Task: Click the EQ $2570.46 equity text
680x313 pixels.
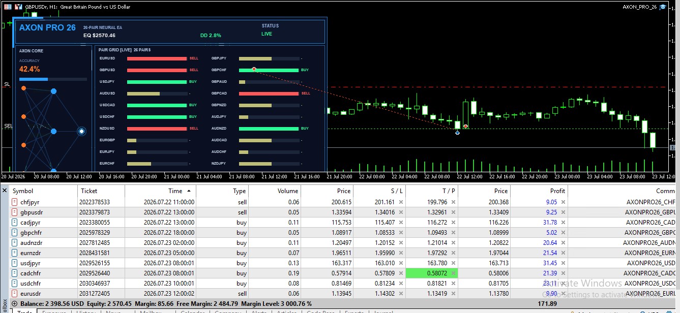Action: [99, 35]
